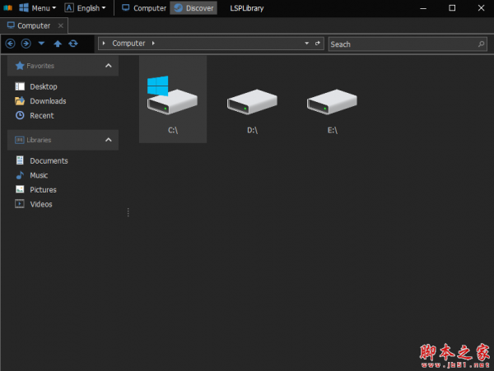
Task: Open the Discover item in the top bar
Action: coord(193,8)
